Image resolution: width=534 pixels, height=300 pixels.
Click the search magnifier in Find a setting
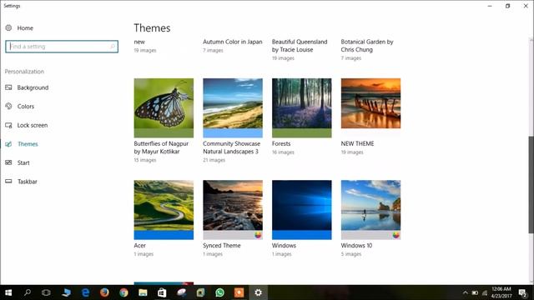[x=113, y=47]
